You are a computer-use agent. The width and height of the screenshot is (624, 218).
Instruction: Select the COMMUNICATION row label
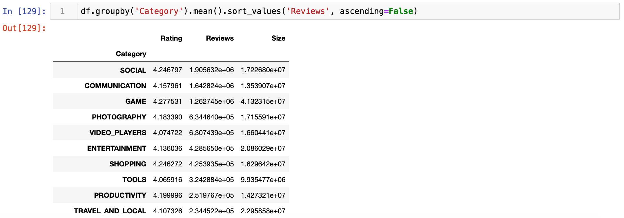pyautogui.click(x=115, y=86)
